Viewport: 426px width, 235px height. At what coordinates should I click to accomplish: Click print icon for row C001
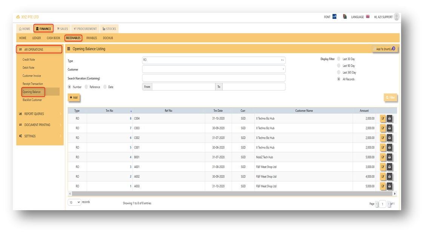click(x=389, y=147)
